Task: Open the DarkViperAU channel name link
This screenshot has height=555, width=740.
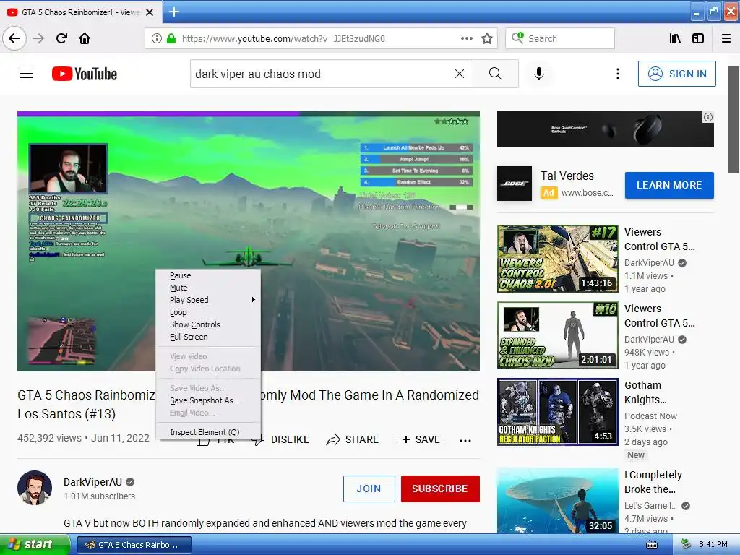Action: coord(92,482)
